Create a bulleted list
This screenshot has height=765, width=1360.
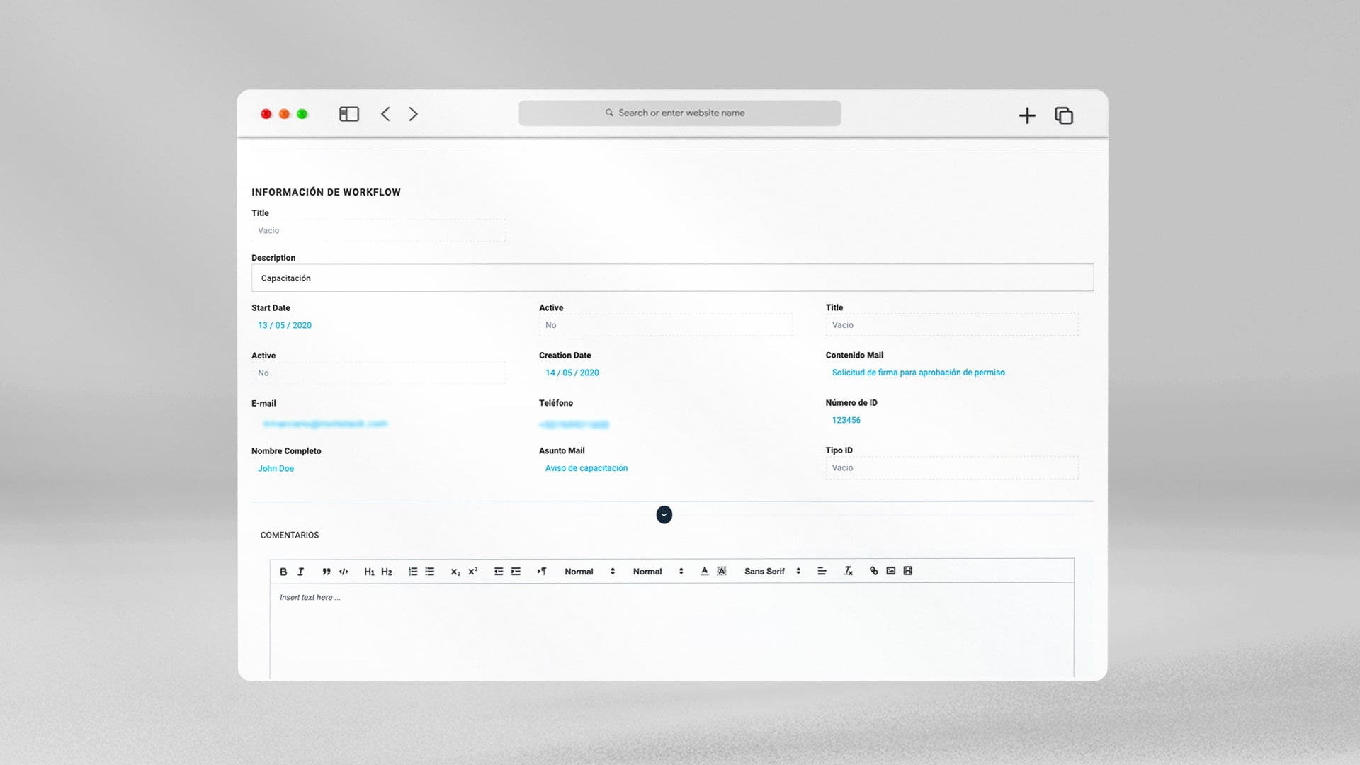pyautogui.click(x=430, y=572)
